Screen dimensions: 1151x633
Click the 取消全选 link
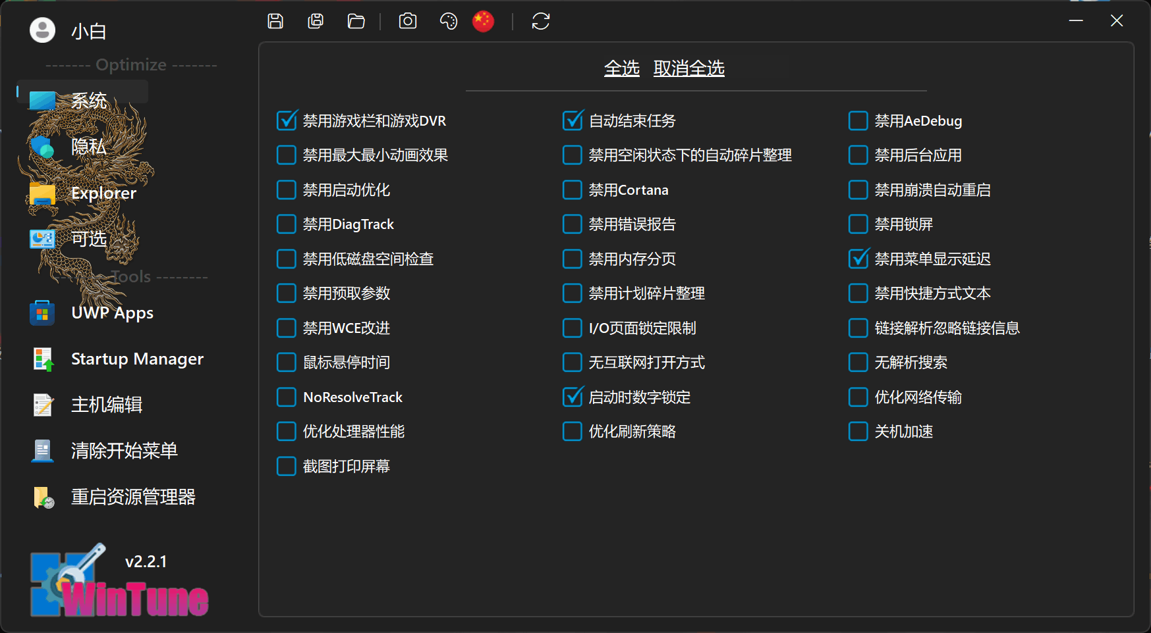[x=689, y=68]
